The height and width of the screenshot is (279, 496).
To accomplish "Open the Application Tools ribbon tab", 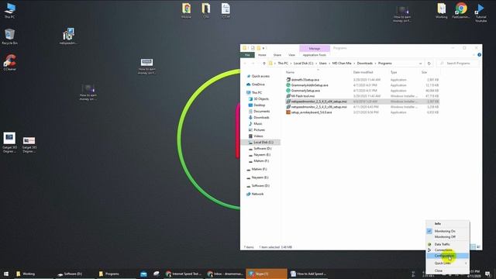I will [x=314, y=55].
